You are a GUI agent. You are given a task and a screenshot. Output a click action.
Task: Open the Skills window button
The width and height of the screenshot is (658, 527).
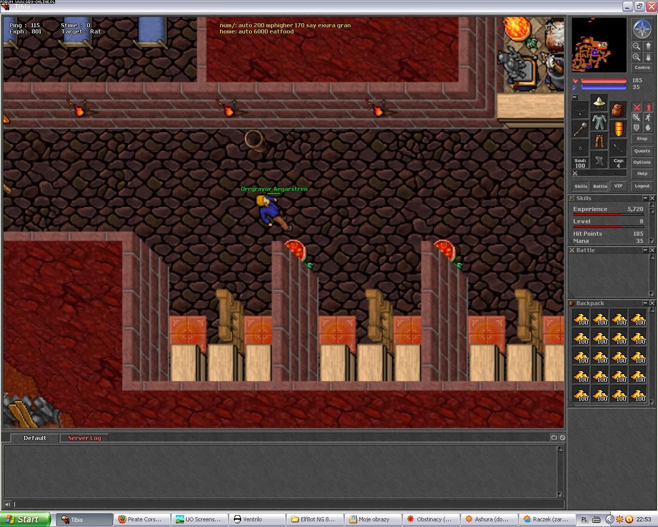581,186
